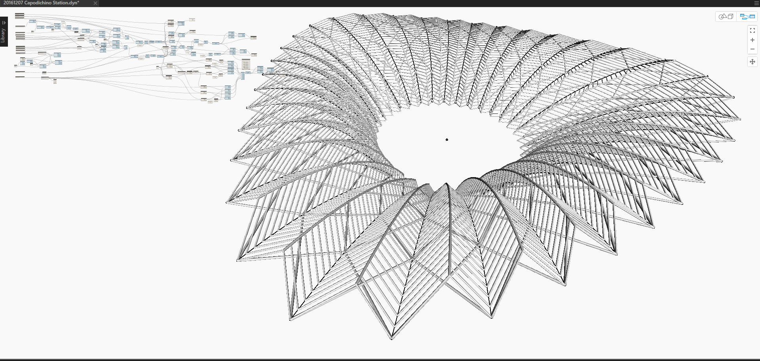
Task: Select the large Watch node with list preview
Action: pyautogui.click(x=246, y=64)
